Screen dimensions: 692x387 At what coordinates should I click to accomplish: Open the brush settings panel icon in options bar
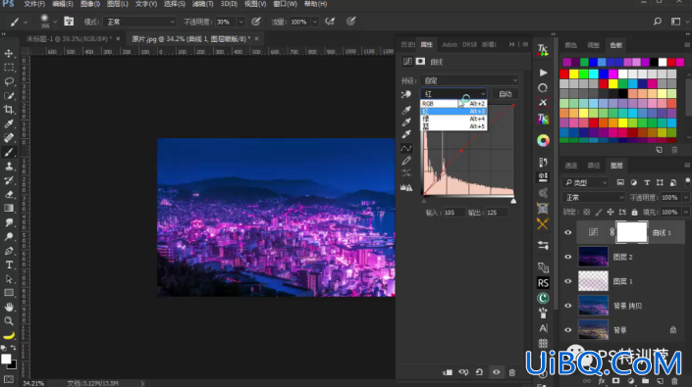[69, 22]
